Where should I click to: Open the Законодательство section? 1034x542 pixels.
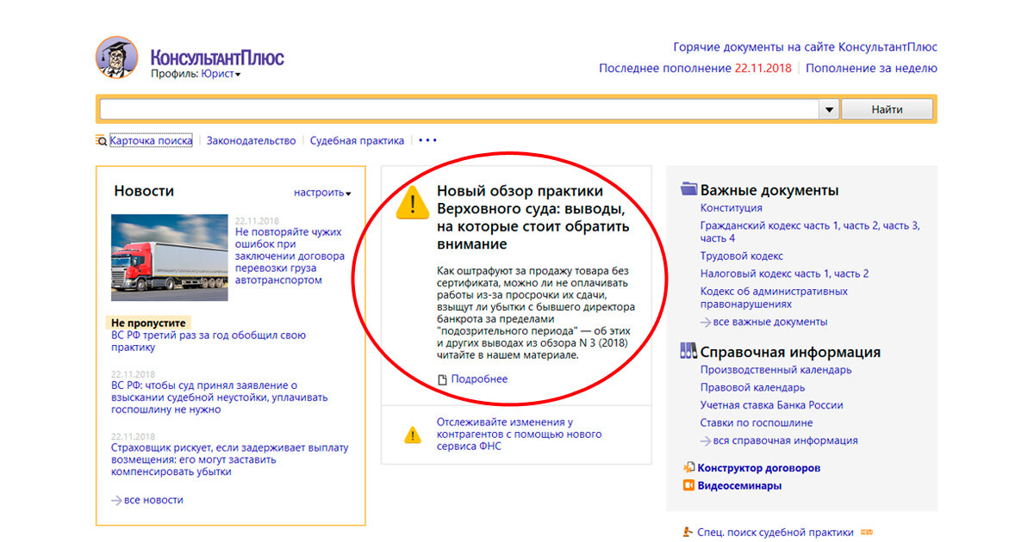click(x=251, y=140)
